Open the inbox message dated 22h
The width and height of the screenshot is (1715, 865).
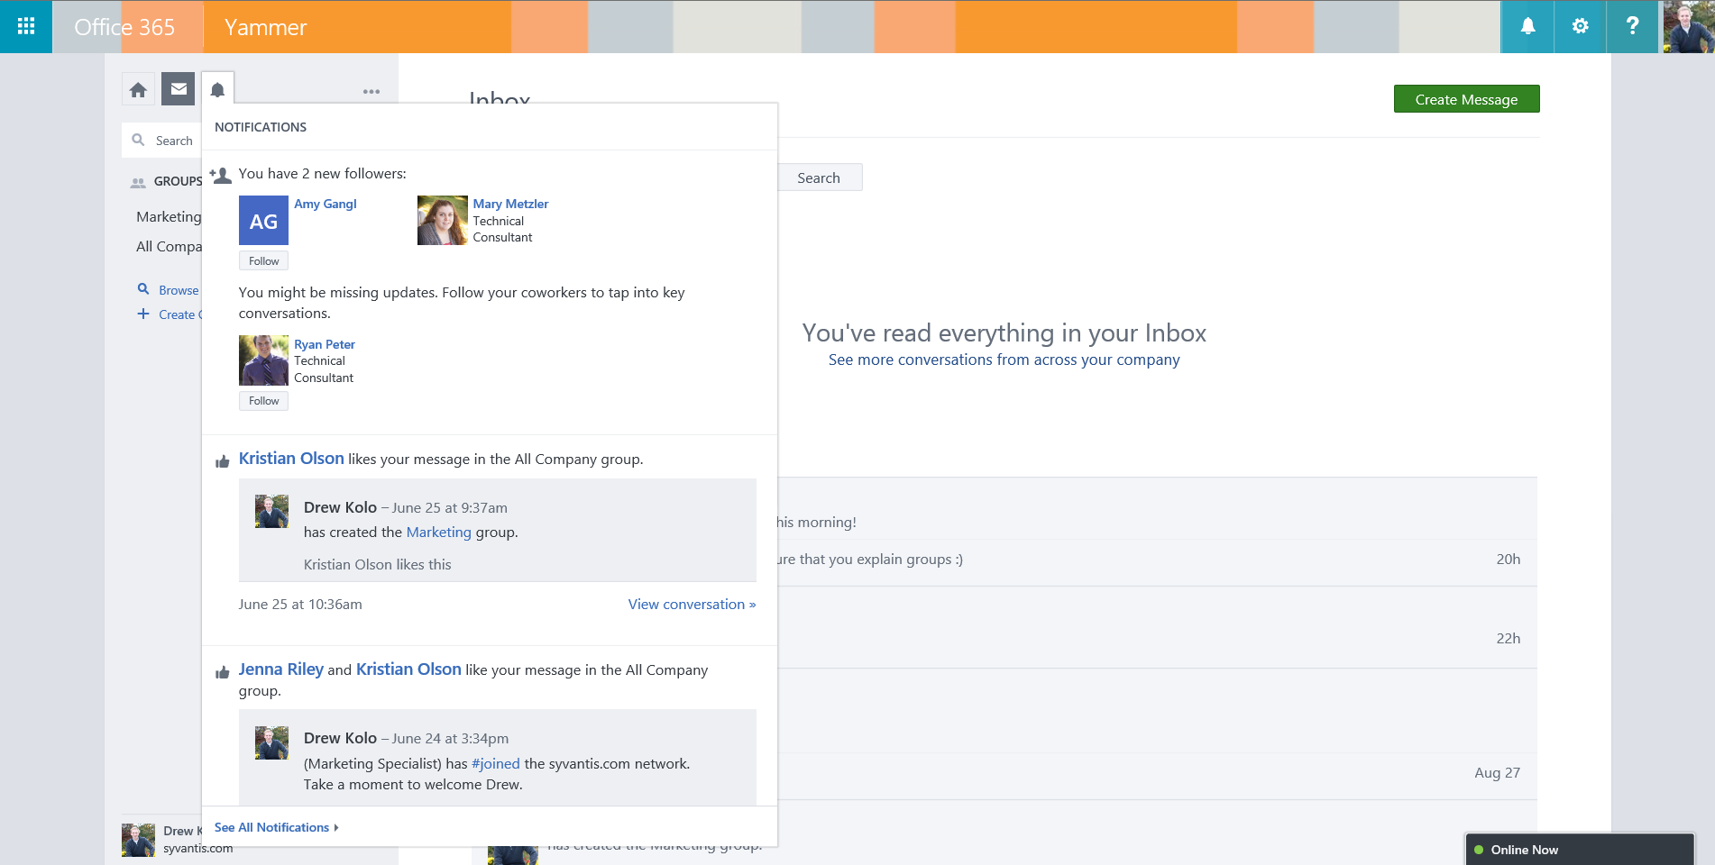(x=1157, y=628)
